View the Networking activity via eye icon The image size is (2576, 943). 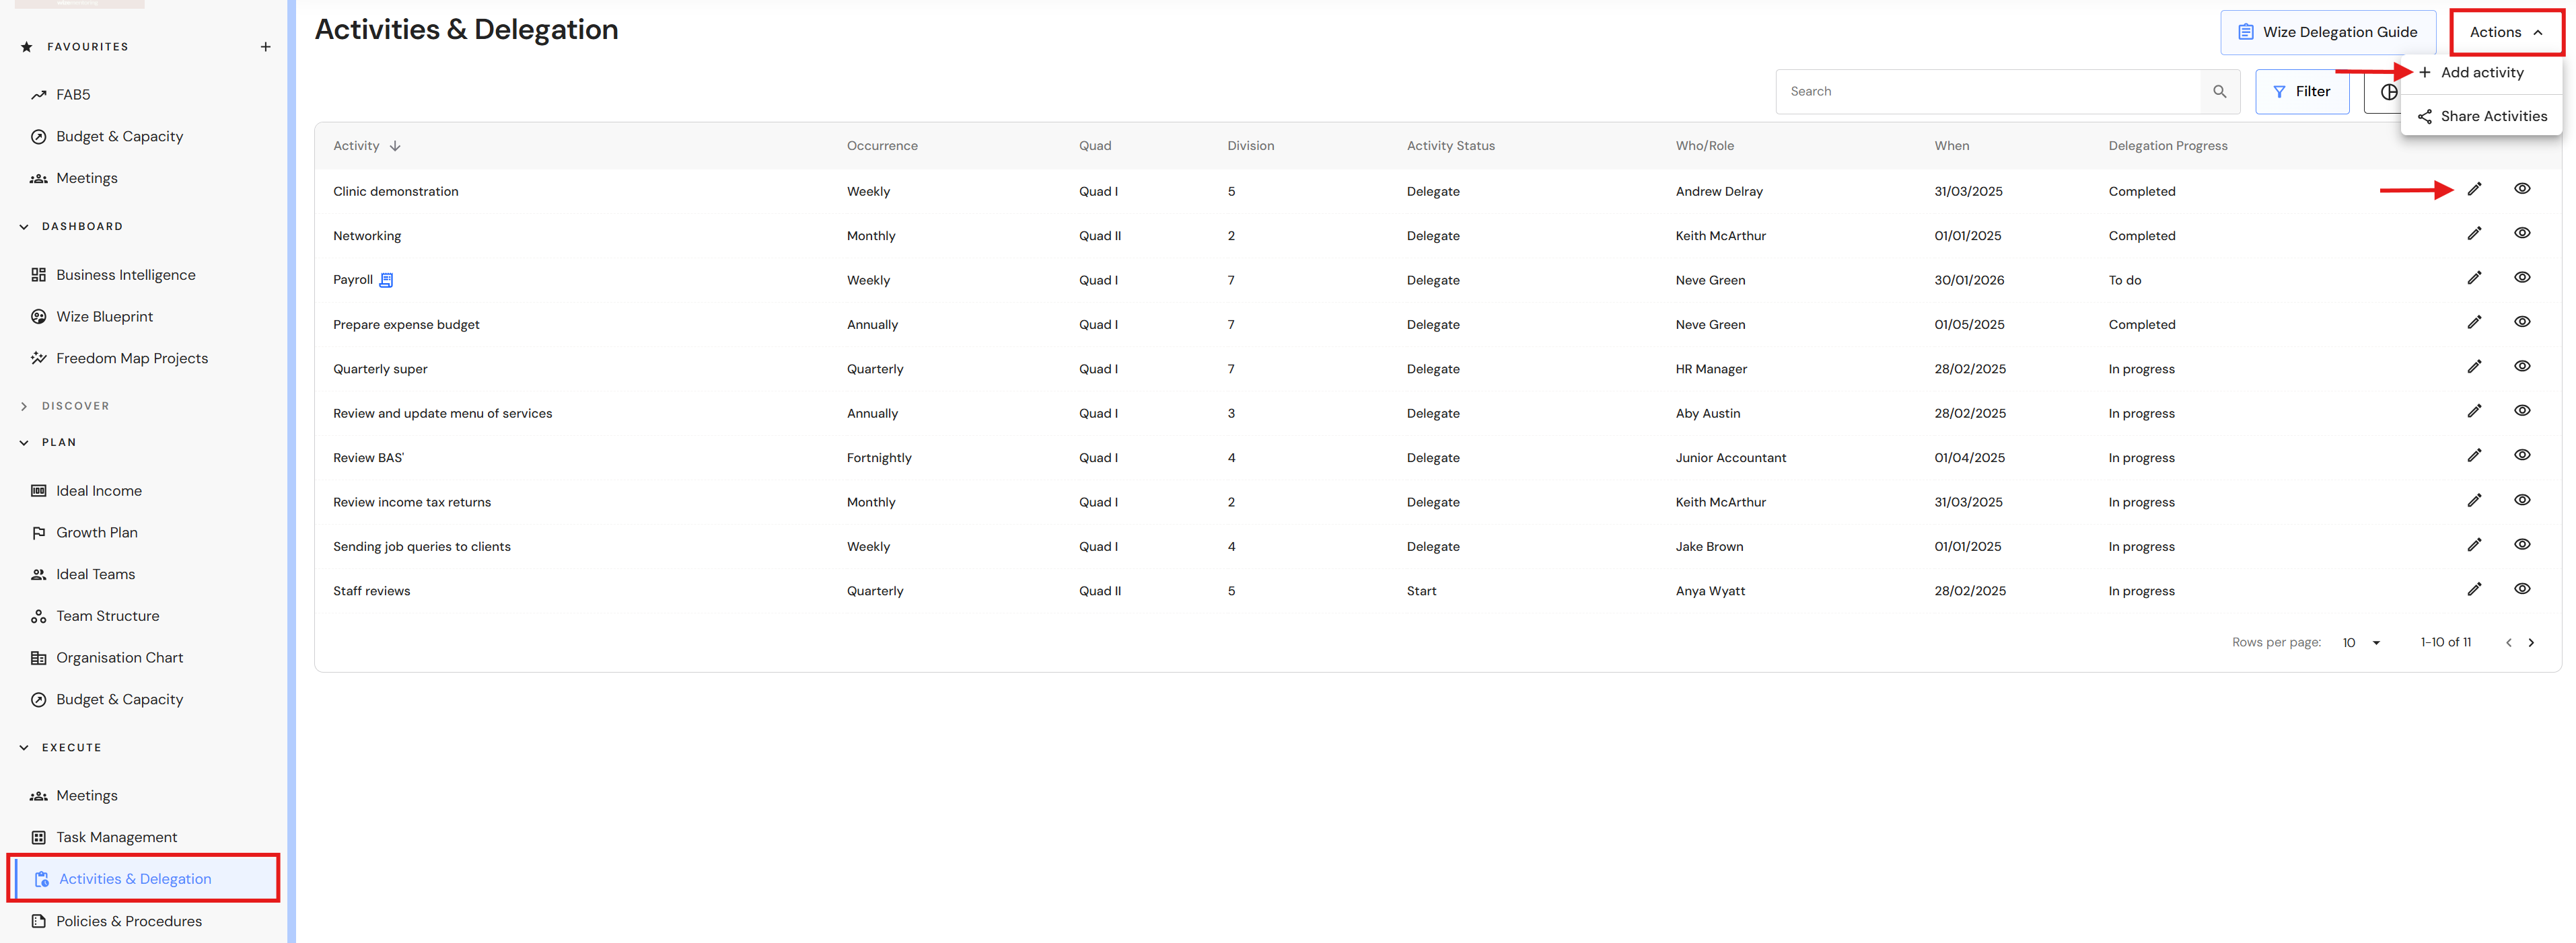click(x=2521, y=233)
